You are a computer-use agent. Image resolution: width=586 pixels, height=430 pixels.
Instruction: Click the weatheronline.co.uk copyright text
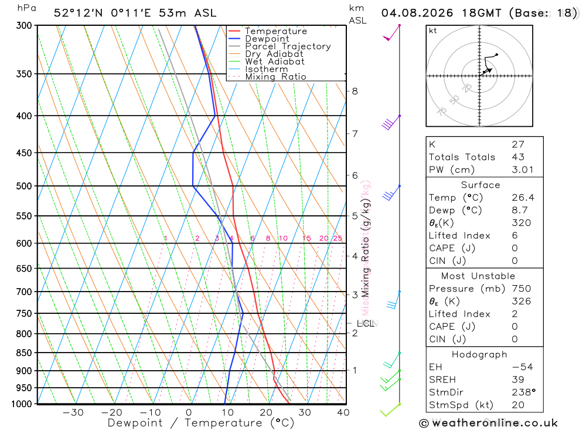pyautogui.click(x=489, y=424)
